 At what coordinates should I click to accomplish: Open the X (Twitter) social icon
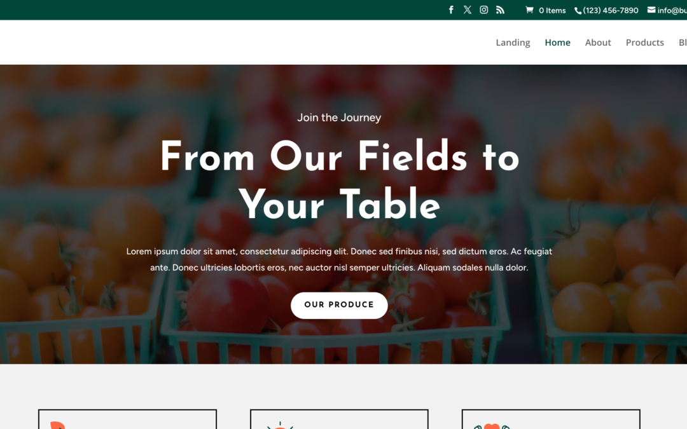click(468, 10)
